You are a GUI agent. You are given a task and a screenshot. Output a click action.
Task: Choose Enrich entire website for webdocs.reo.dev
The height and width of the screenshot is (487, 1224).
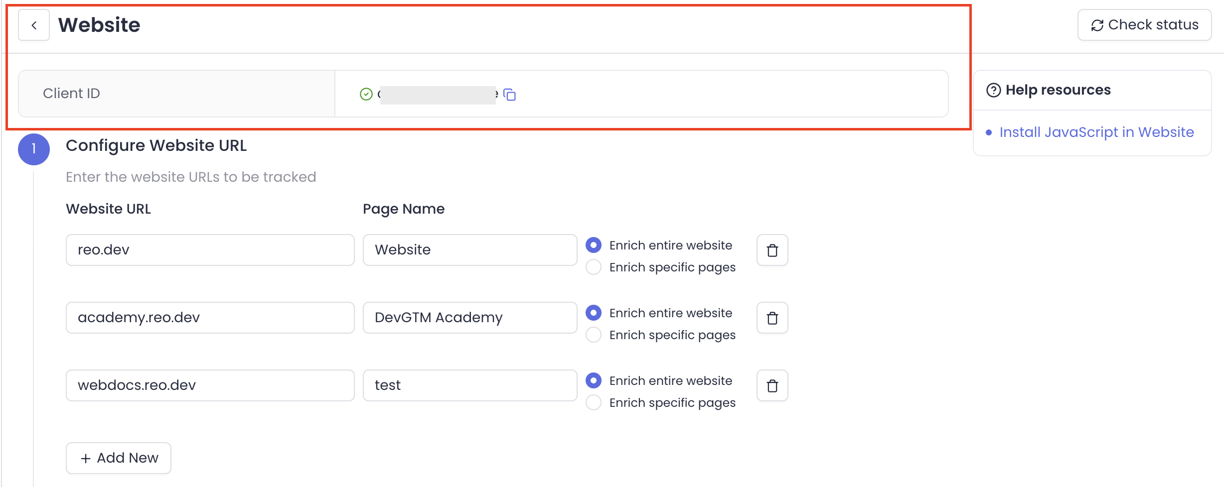(594, 381)
